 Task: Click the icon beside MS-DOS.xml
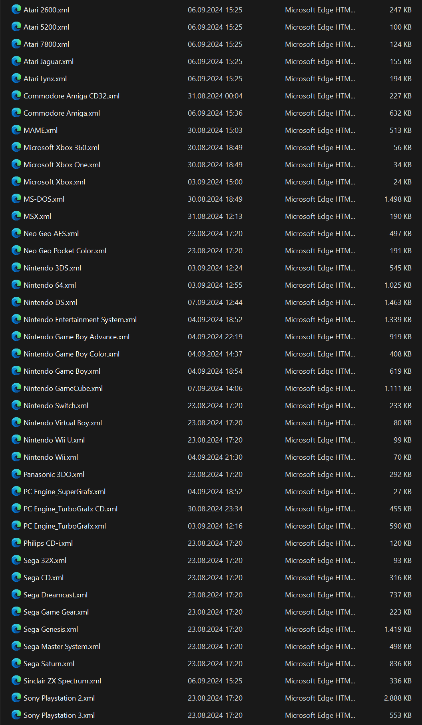click(x=16, y=199)
